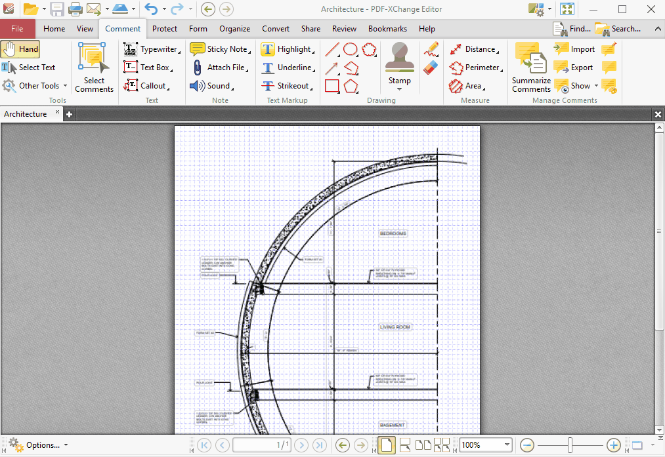This screenshot has height=457, width=665.
Task: Click the Summarize Comments button
Action: tap(531, 68)
